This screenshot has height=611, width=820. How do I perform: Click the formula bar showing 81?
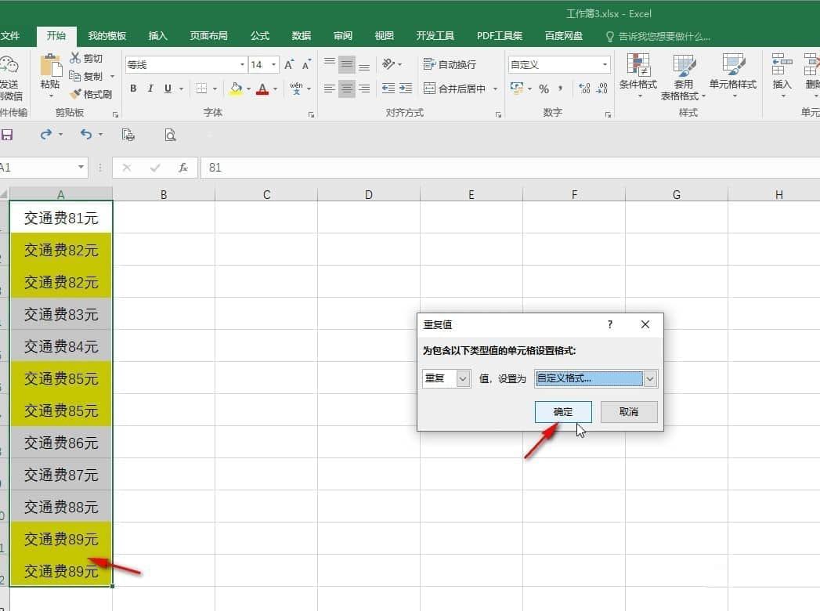tap(510, 168)
